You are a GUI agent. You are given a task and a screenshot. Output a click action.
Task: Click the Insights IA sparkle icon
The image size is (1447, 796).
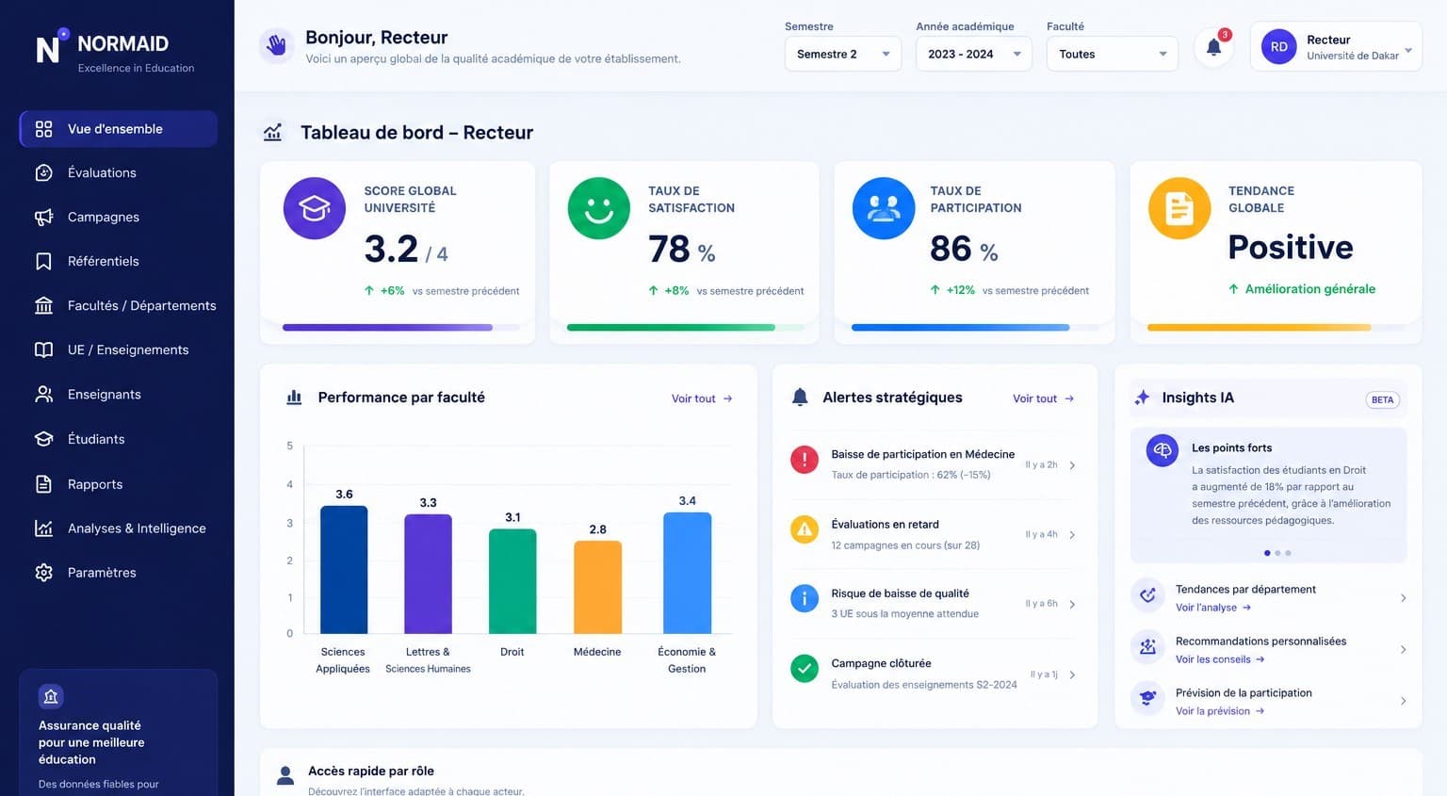pos(1142,398)
